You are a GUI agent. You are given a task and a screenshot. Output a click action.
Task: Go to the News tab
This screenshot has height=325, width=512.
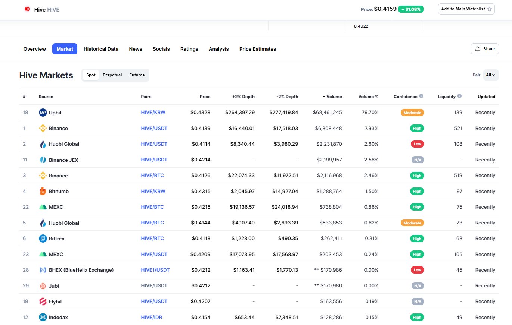(x=136, y=49)
